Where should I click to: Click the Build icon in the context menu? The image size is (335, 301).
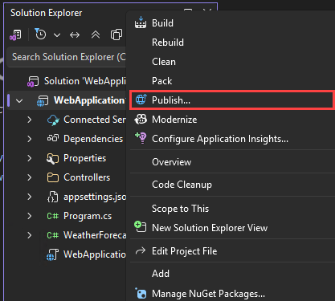(141, 22)
